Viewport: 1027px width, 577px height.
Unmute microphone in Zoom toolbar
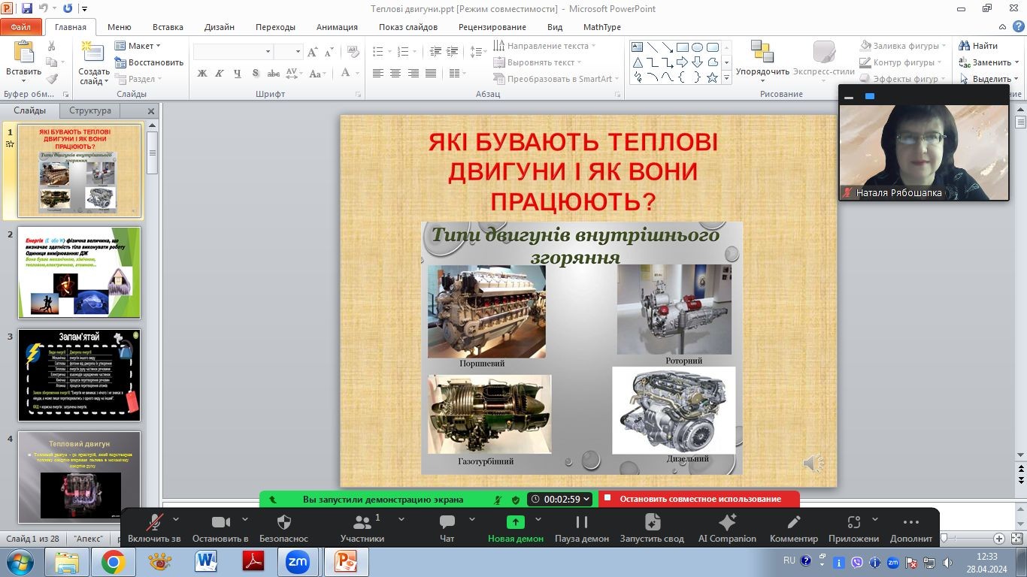pos(154,523)
